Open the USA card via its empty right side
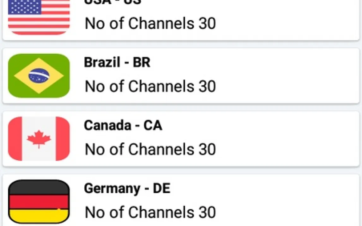Image resolution: width=362 pixels, height=226 pixels. point(284,19)
